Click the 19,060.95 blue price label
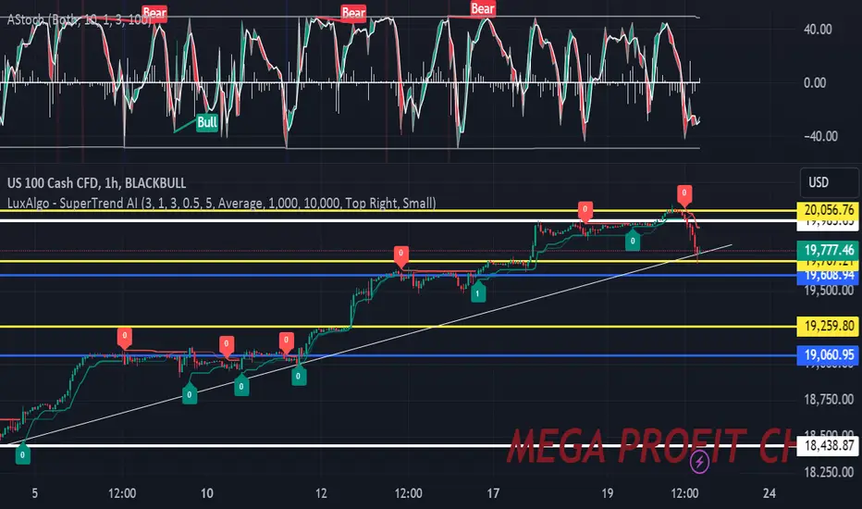The image size is (862, 509). coord(829,355)
